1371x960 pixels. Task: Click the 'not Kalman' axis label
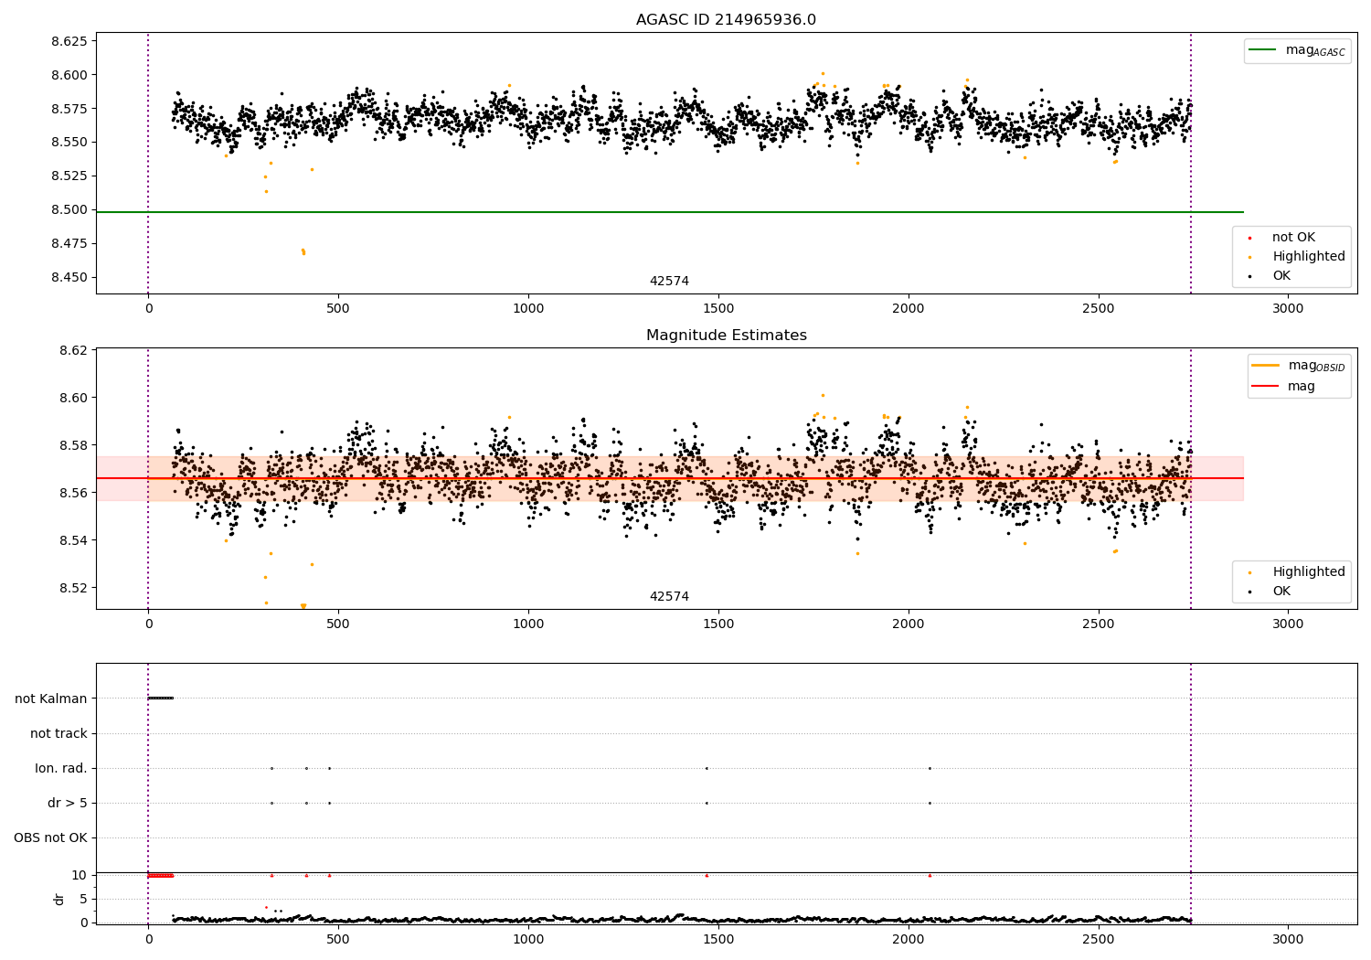pyautogui.click(x=51, y=699)
